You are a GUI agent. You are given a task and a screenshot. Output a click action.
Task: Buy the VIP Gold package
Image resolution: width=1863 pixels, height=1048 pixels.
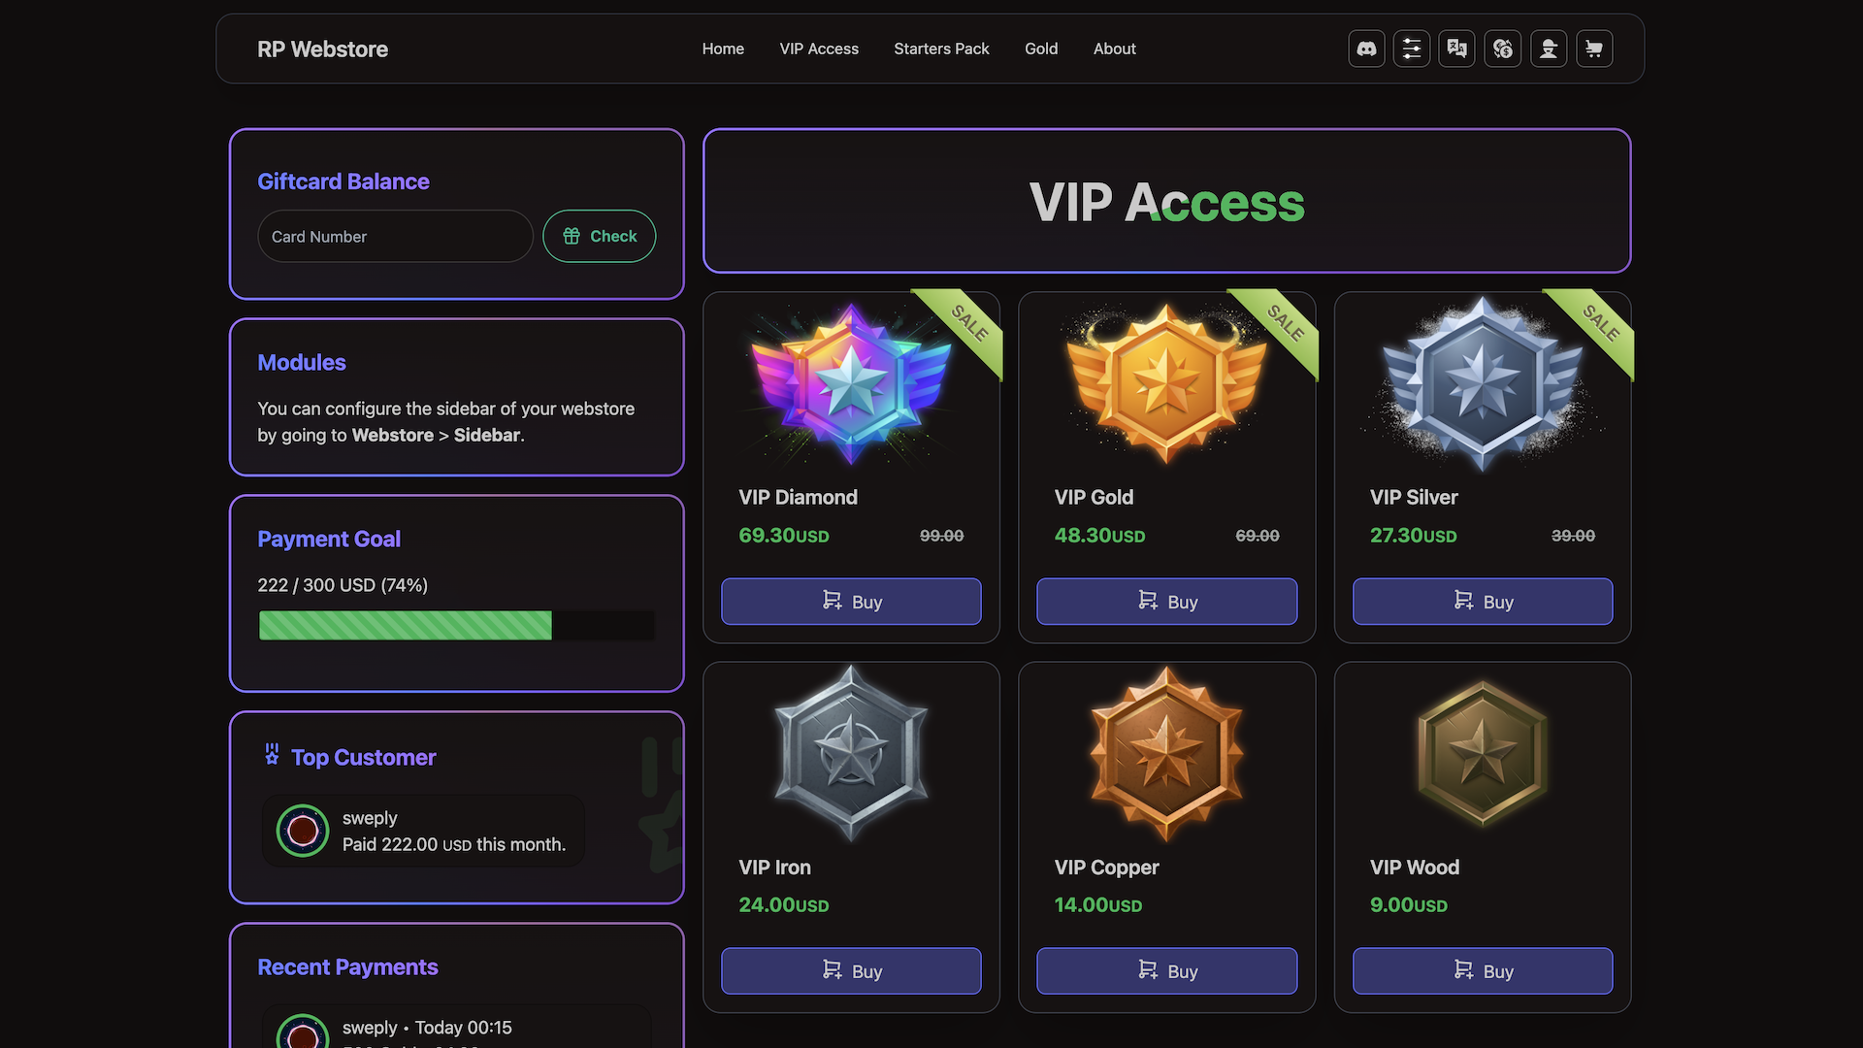click(1166, 602)
